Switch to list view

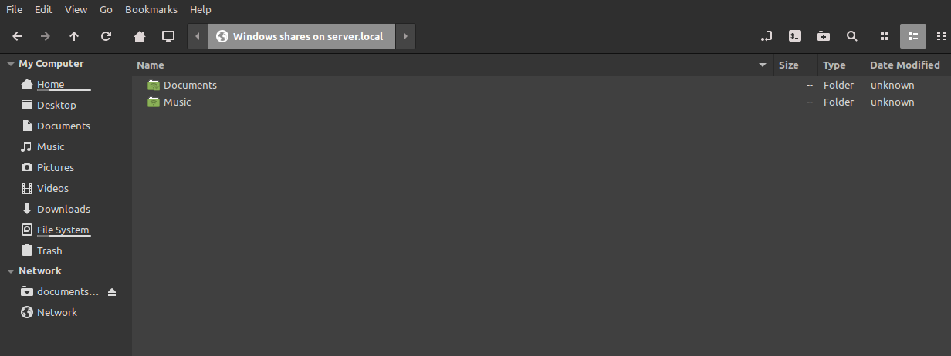(x=912, y=36)
